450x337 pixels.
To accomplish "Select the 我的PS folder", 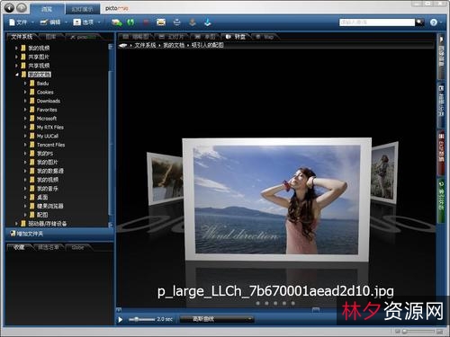I will (45, 154).
